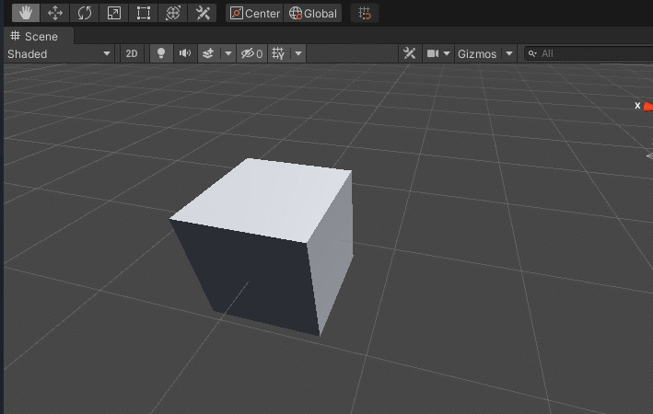This screenshot has width=653, height=414.
Task: Click the search magnifier icon
Action: pos(532,53)
